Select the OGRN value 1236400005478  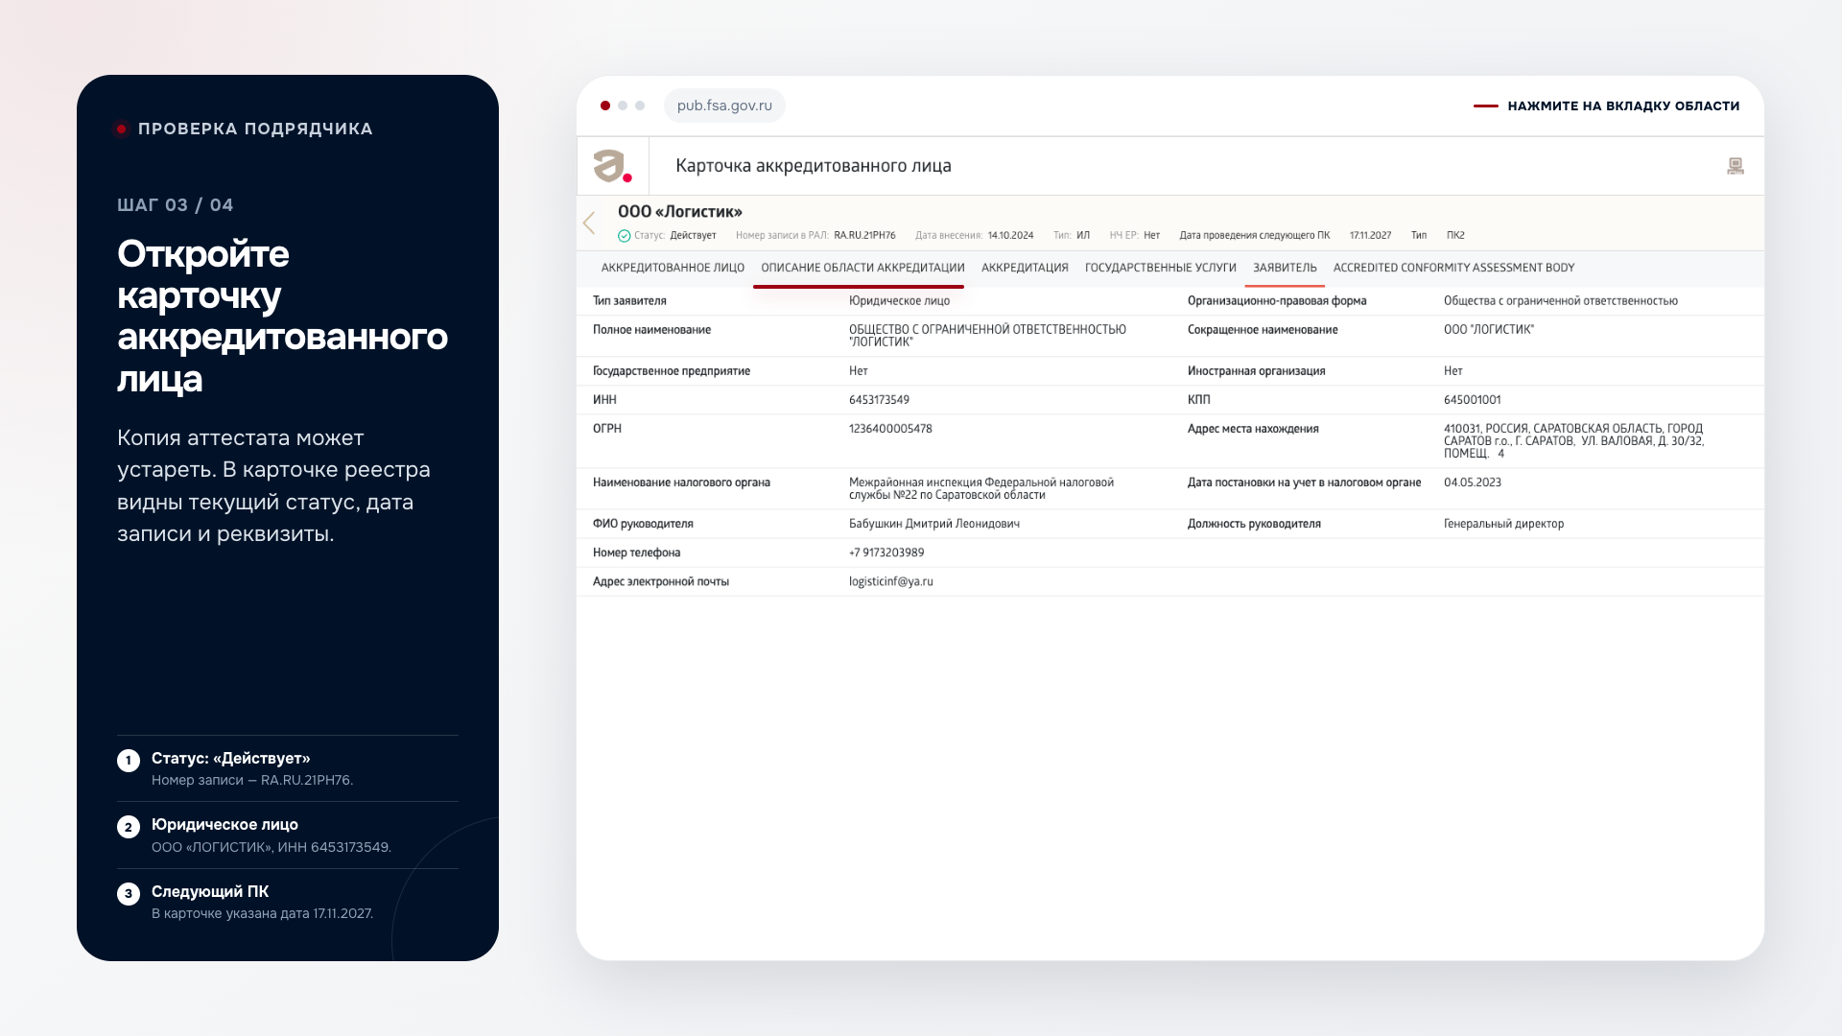coord(890,429)
